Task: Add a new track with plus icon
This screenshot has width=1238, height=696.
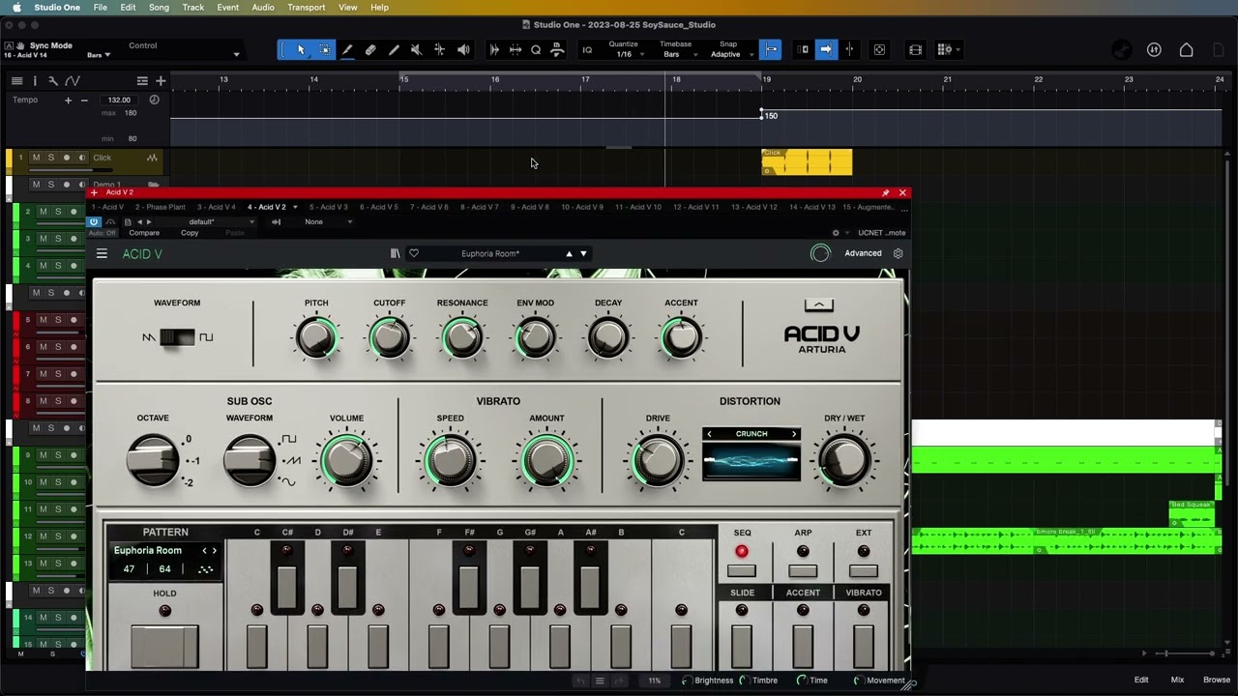Action: click(161, 80)
